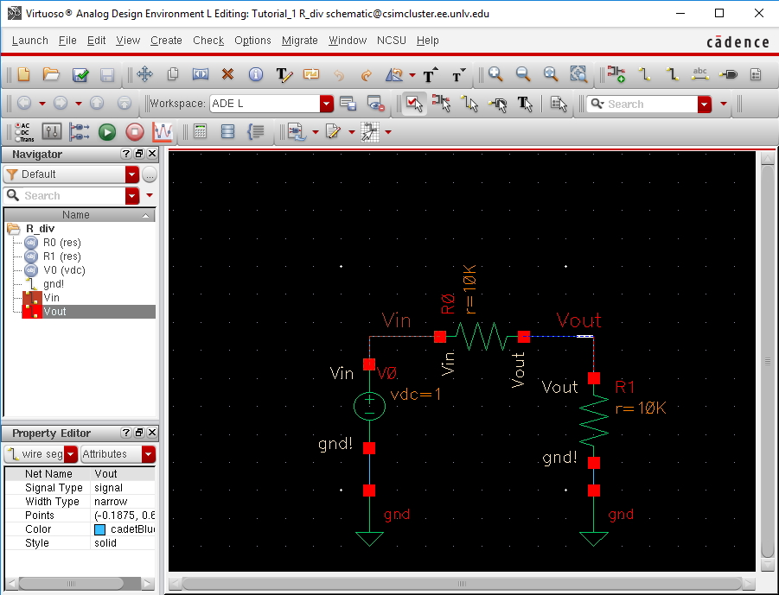Open the Workspace ADE L dropdown
The width and height of the screenshot is (779, 595).
pyautogui.click(x=326, y=104)
